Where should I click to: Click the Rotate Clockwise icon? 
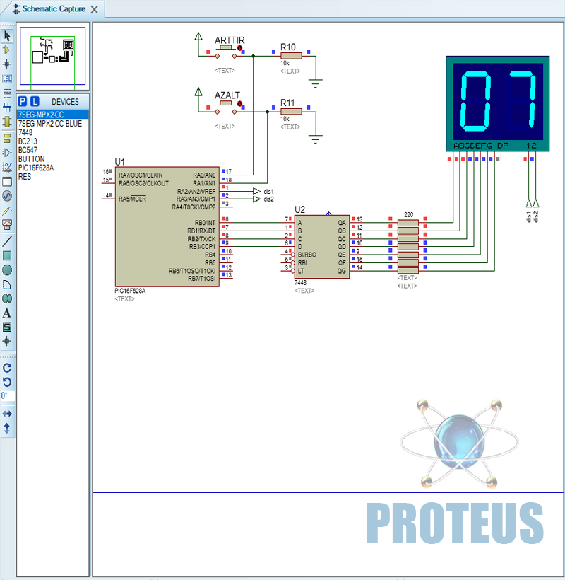7,368
